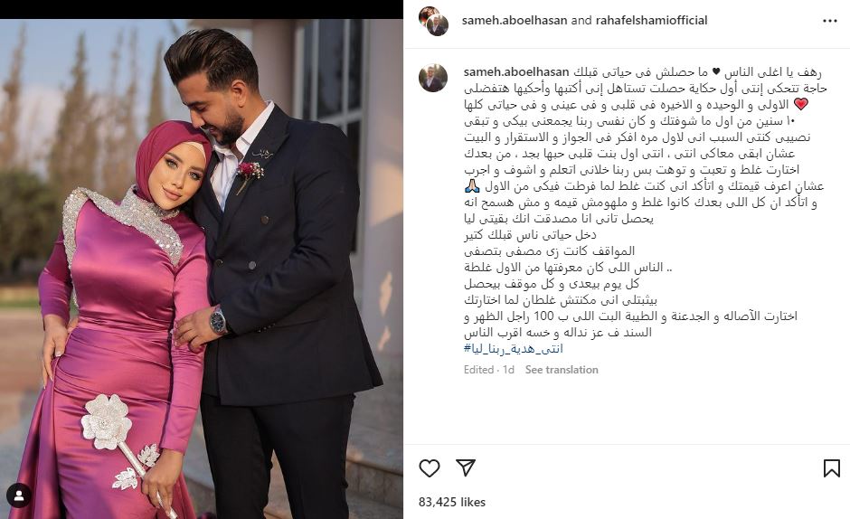Screen dimensions: 850x519
Task: Open the stacked profile avatars in header
Action: click(433, 21)
